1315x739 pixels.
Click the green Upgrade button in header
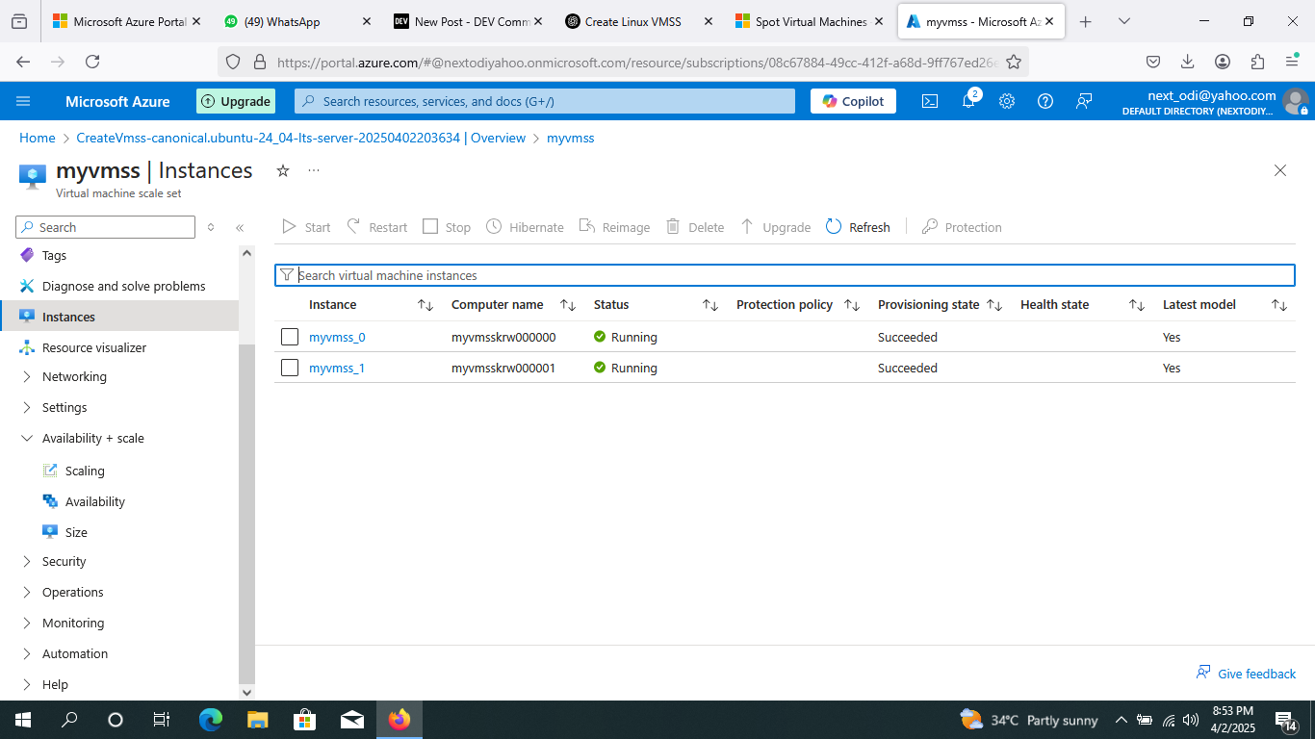(x=236, y=101)
